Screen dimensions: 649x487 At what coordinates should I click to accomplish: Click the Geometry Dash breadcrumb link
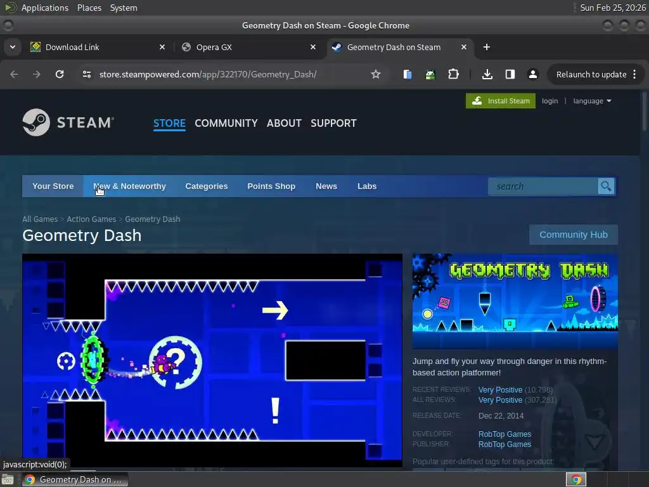point(152,219)
